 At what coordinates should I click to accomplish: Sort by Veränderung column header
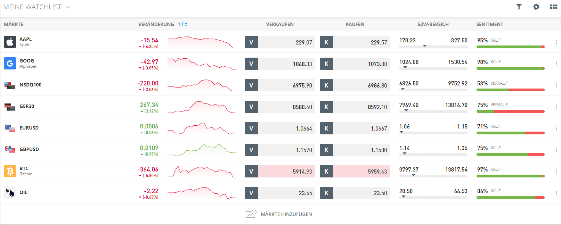point(156,24)
